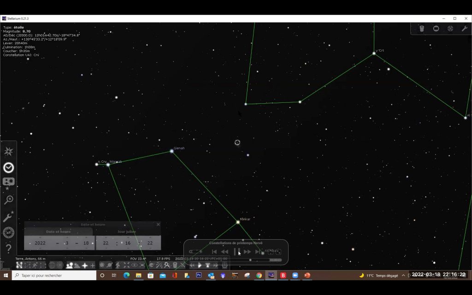Toggle constellation art button
472x295 pixels.
click(x=35, y=265)
